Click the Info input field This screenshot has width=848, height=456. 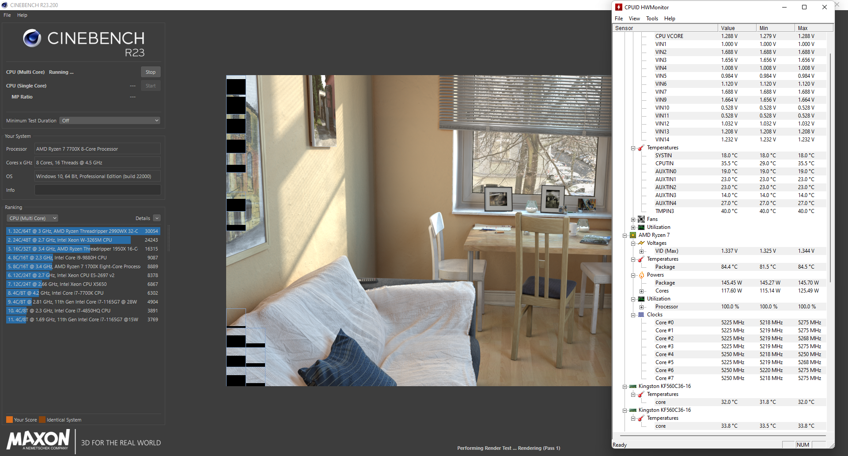click(98, 190)
